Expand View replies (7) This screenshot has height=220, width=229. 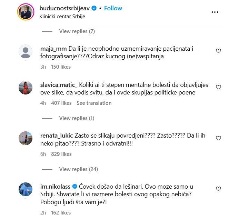[x=77, y=31]
